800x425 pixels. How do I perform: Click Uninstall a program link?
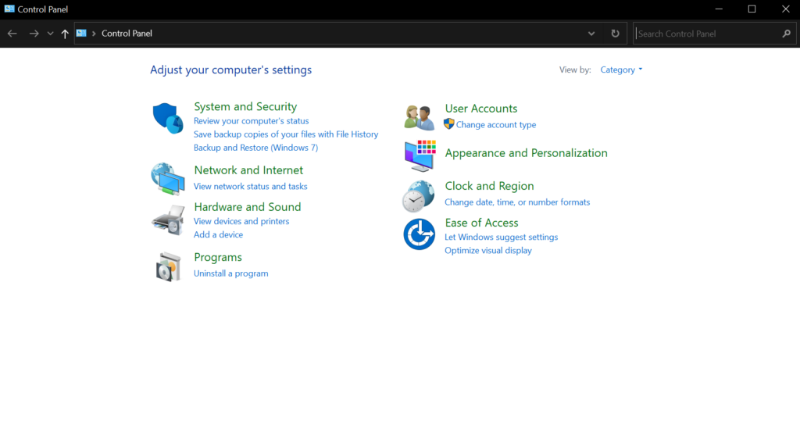tap(230, 273)
